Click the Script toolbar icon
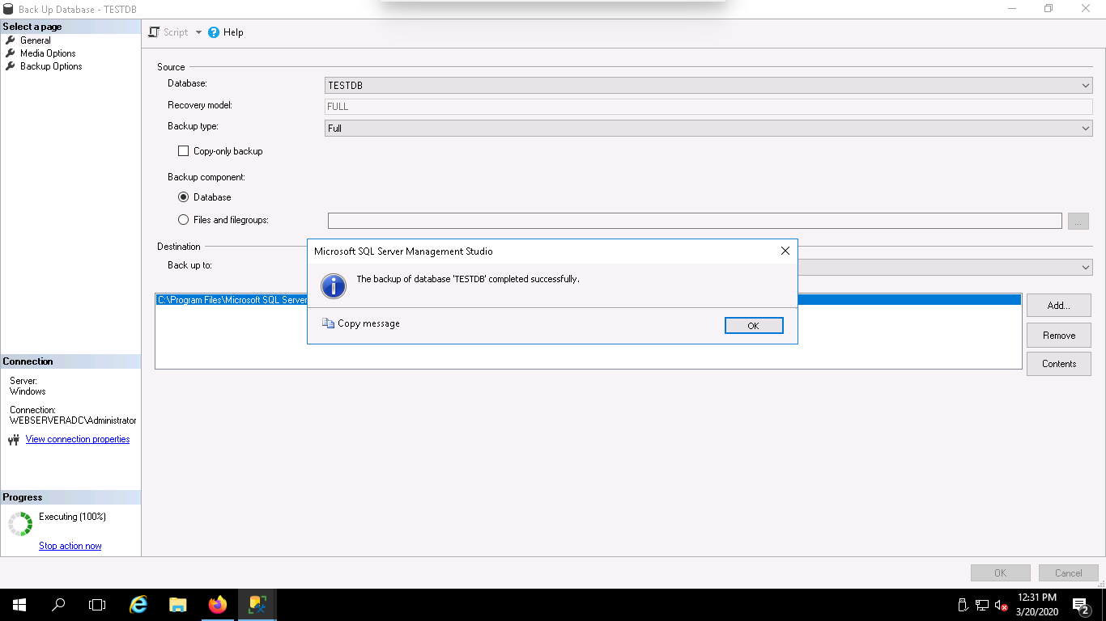1106x621 pixels. tap(155, 32)
